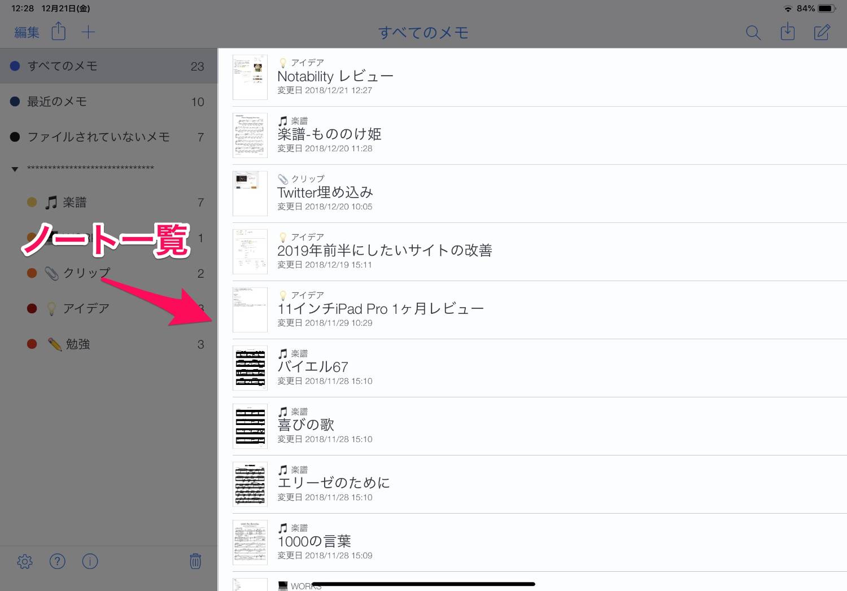
Task: Tap count 23 beside すべてのメモ
Action: click(197, 67)
